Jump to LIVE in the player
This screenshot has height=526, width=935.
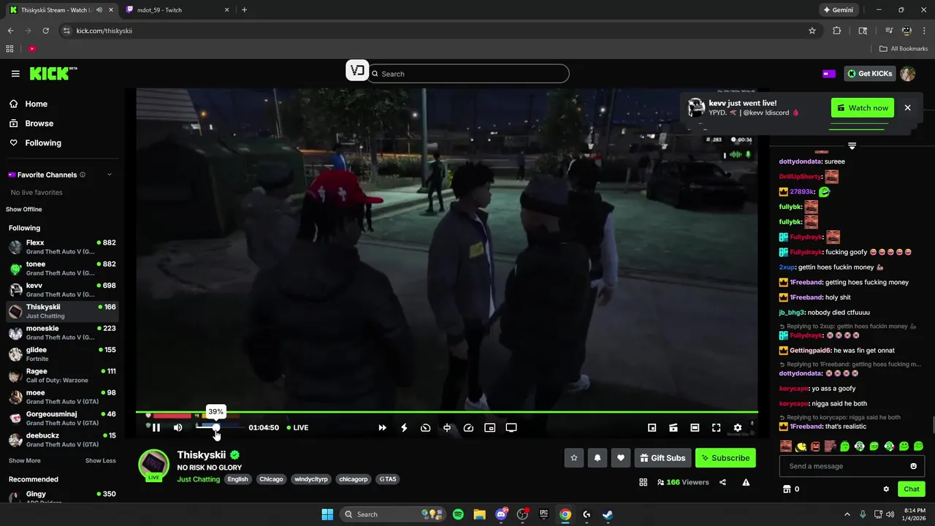tap(297, 427)
